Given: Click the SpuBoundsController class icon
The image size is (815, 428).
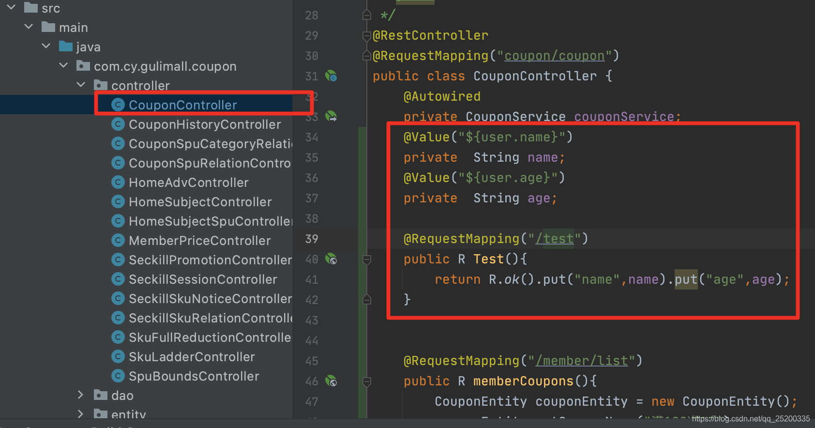Looking at the screenshot, I should (x=118, y=376).
